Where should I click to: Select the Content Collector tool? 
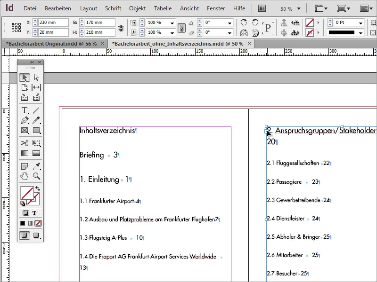point(25,97)
